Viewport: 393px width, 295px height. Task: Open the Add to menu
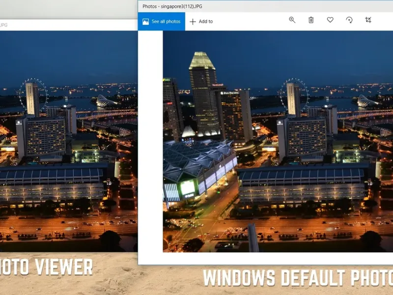[201, 22]
